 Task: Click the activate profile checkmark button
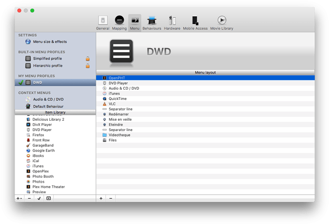click(39, 199)
